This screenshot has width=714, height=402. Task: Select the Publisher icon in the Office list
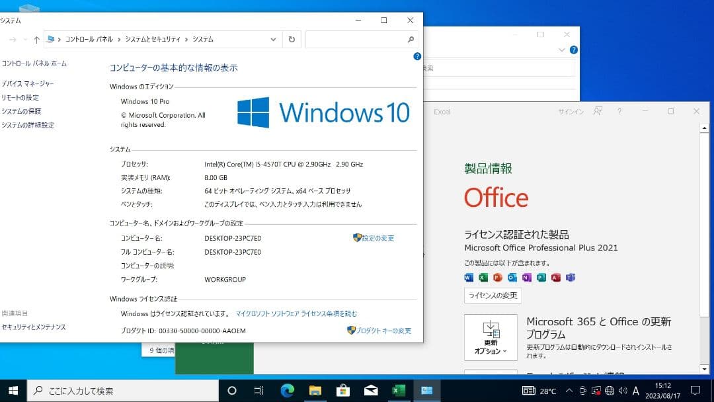pos(541,278)
